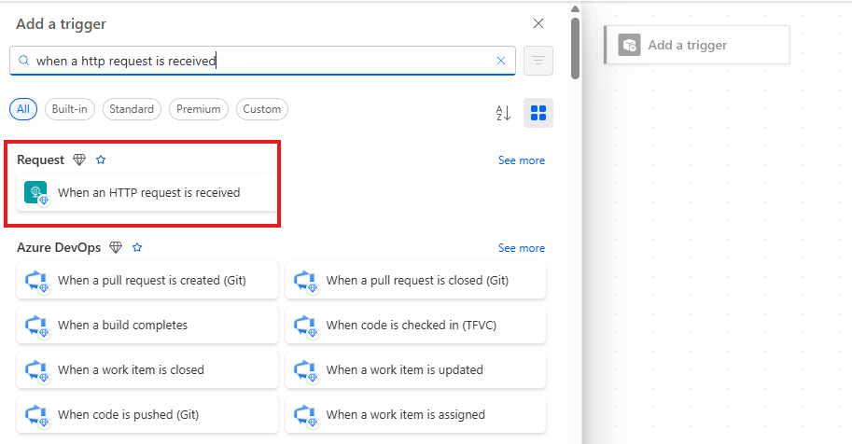The height and width of the screenshot is (444, 852).
Task: Select When a build completes trigger
Action: [x=147, y=325]
